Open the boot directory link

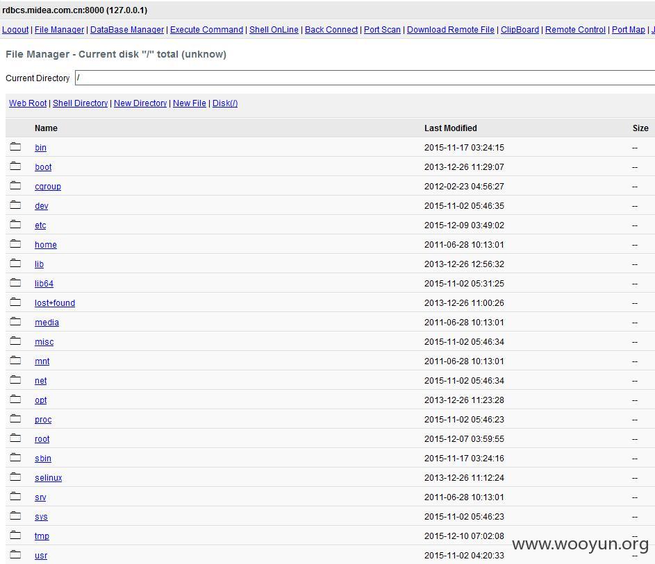[43, 167]
